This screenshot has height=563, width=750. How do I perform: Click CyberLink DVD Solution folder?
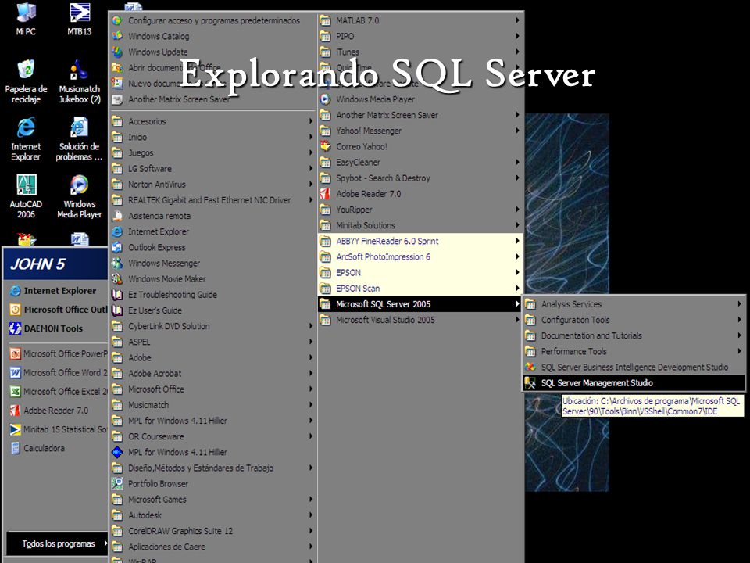[212, 327]
